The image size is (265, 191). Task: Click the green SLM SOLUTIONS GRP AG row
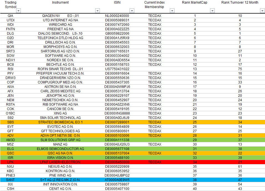pyautogui.click(x=60, y=140)
